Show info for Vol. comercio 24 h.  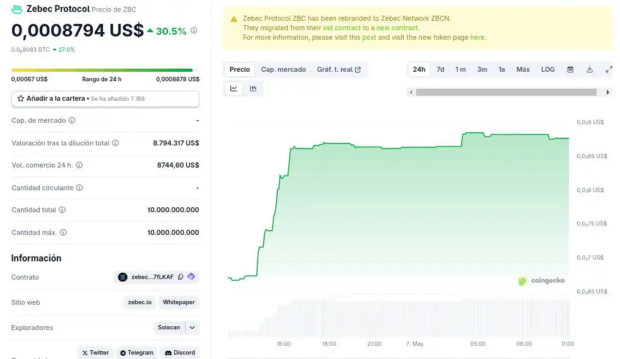(x=79, y=165)
